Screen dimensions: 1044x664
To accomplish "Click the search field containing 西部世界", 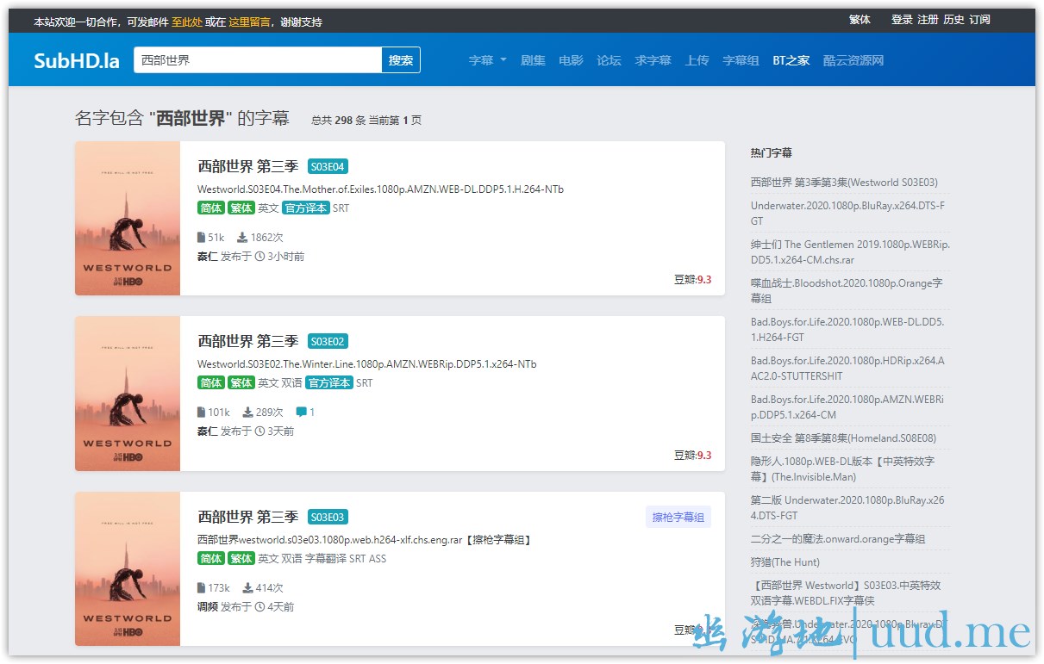I will point(258,60).
